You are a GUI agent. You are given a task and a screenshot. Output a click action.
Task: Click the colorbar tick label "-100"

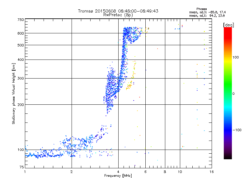[237, 130]
